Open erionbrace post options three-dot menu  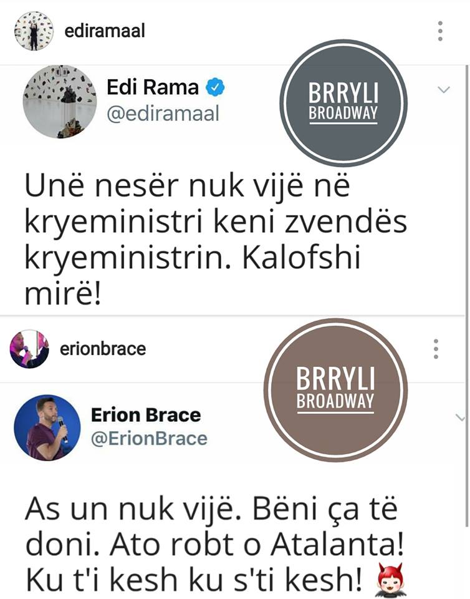(x=436, y=349)
